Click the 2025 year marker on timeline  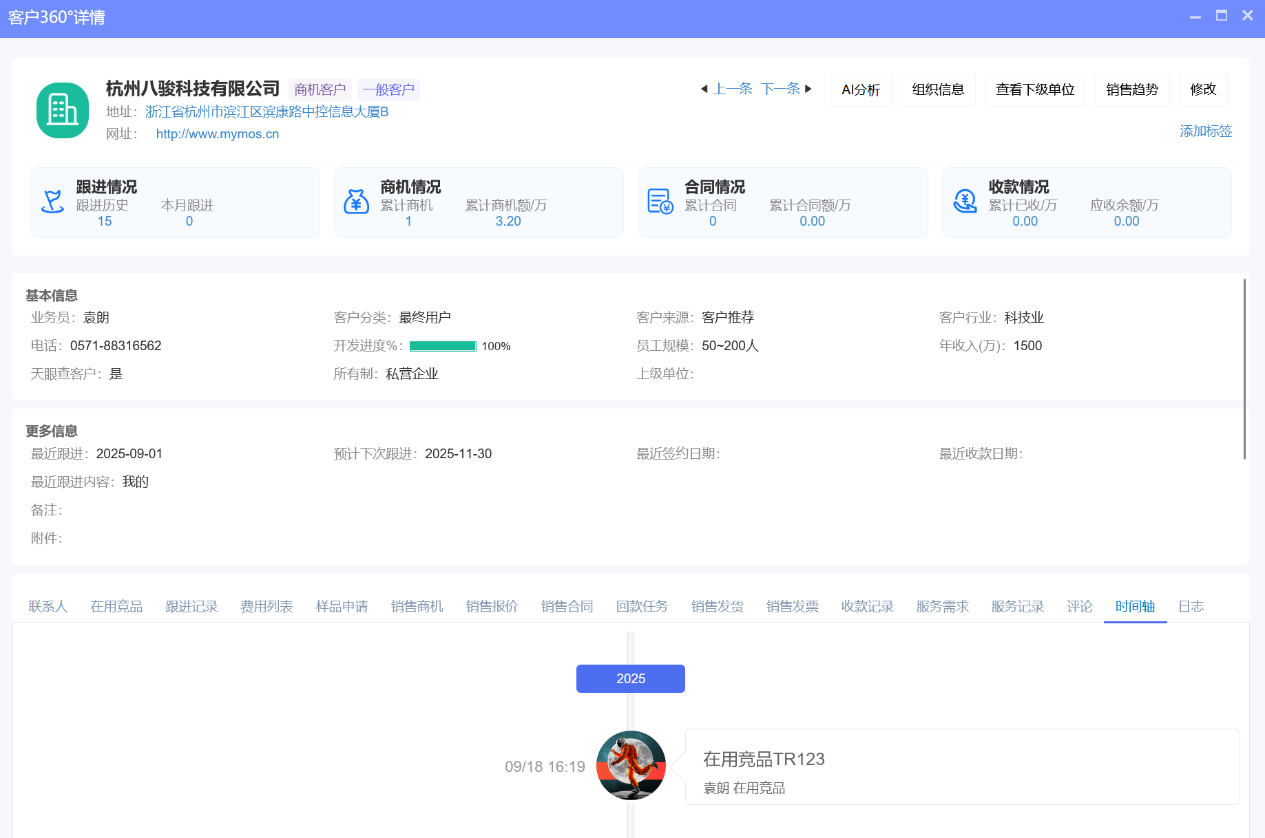630,678
